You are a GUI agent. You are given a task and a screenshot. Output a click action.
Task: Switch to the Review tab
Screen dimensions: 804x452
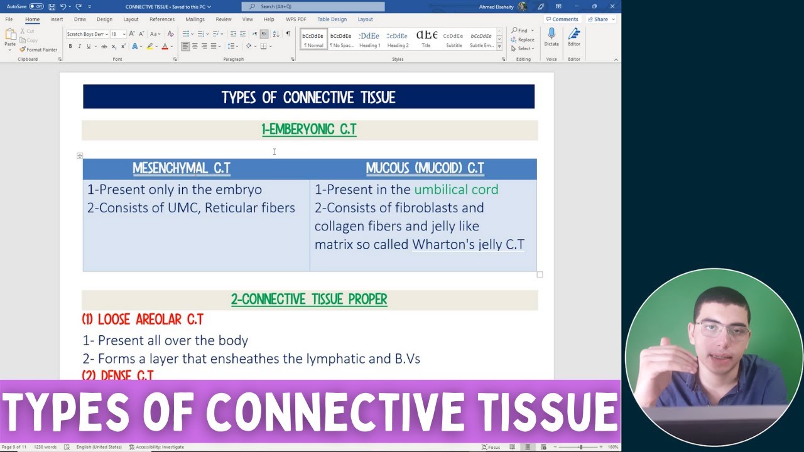point(224,19)
